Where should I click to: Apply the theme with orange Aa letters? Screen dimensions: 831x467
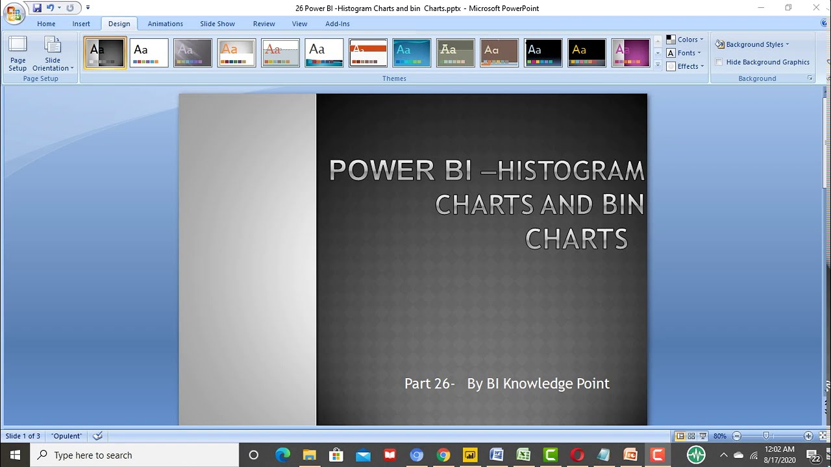click(237, 53)
